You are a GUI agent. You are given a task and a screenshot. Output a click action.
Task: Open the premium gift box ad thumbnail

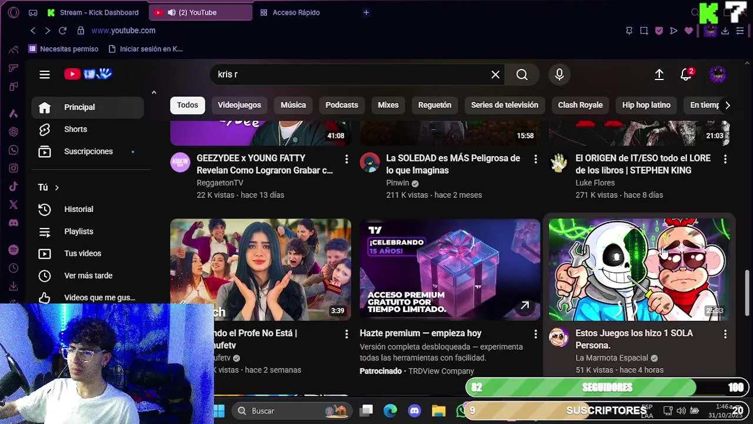pos(450,270)
